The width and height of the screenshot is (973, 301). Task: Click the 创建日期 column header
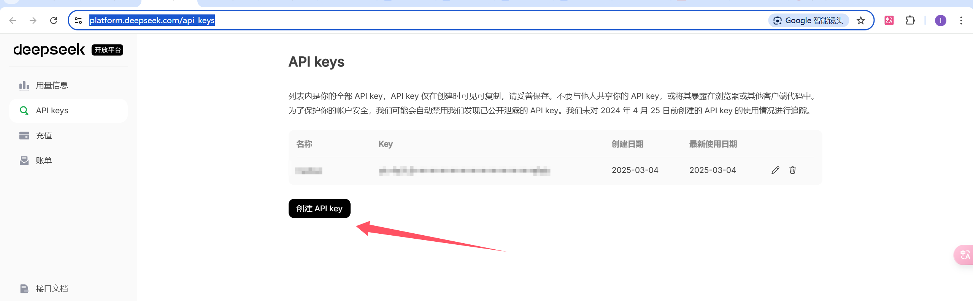(x=627, y=144)
